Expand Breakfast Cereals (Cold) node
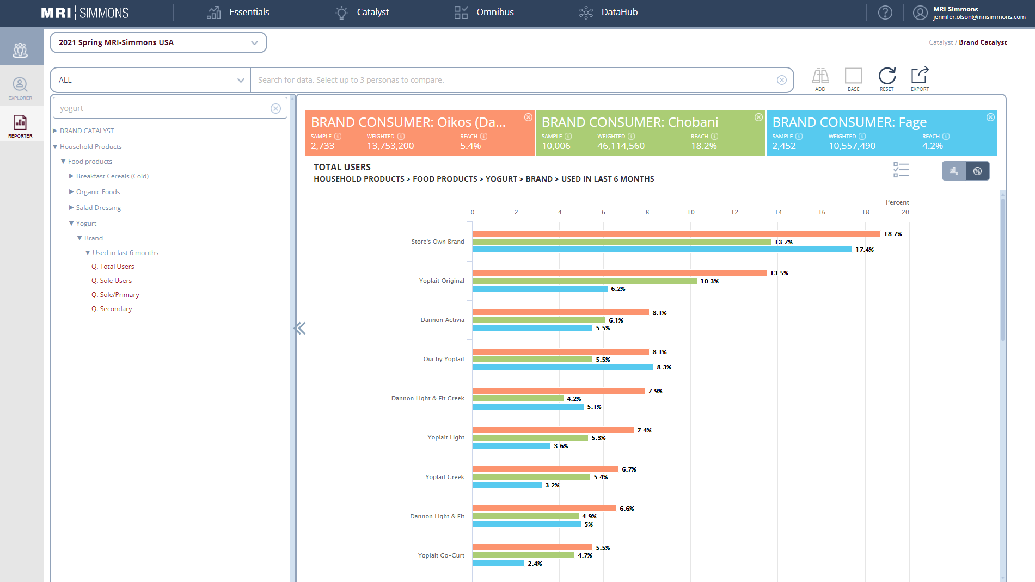Image resolution: width=1035 pixels, height=582 pixels. tap(71, 176)
